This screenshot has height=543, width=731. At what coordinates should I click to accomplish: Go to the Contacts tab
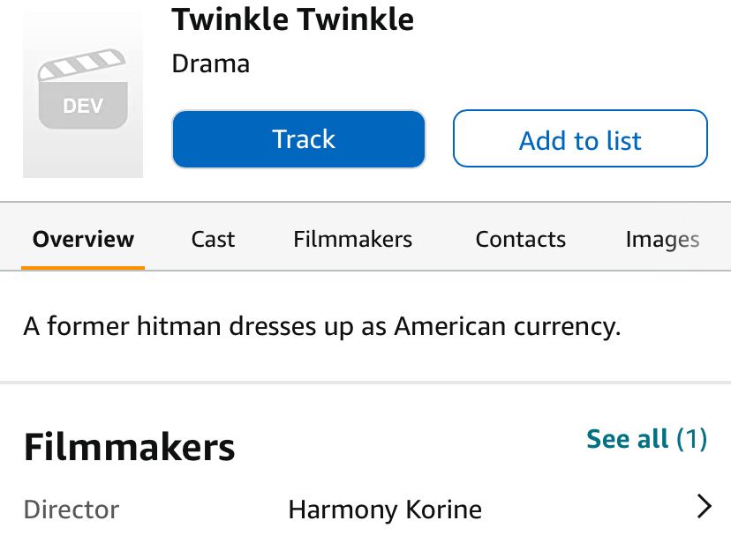520,239
